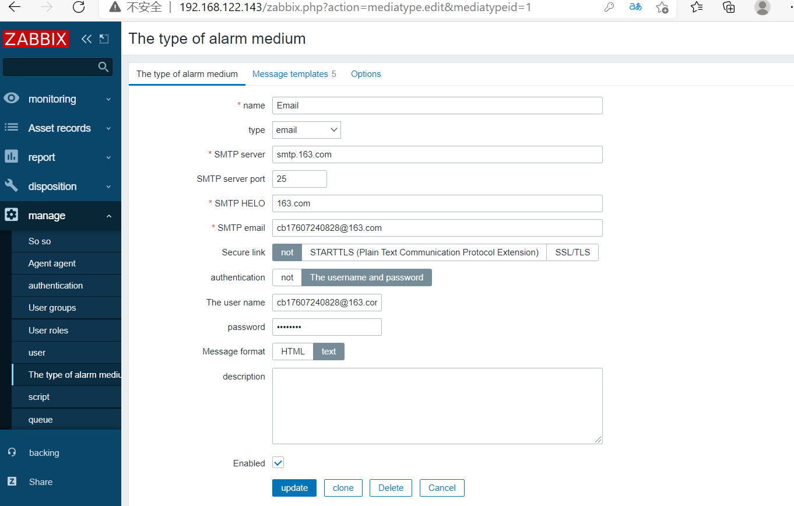
Task: Open the type dropdown showing email
Action: [306, 130]
